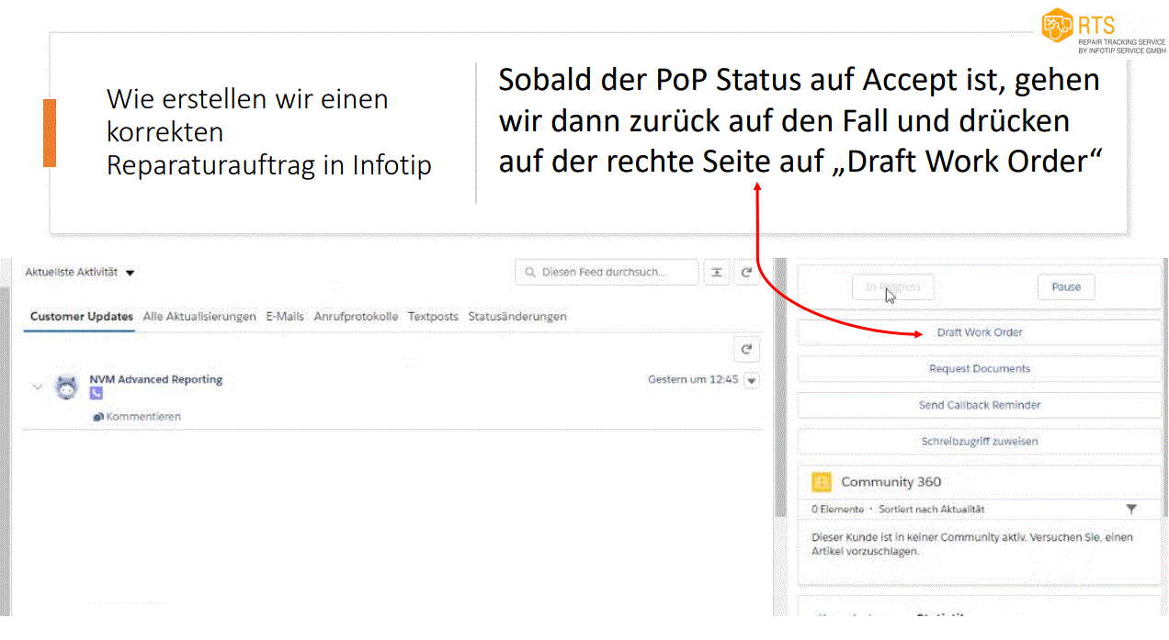The image size is (1169, 640).
Task: Click the Send Callback Reminder button
Action: [980, 405]
